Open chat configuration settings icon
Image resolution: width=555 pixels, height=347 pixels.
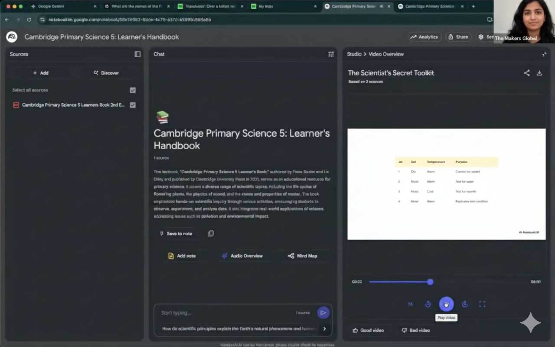tap(331, 54)
